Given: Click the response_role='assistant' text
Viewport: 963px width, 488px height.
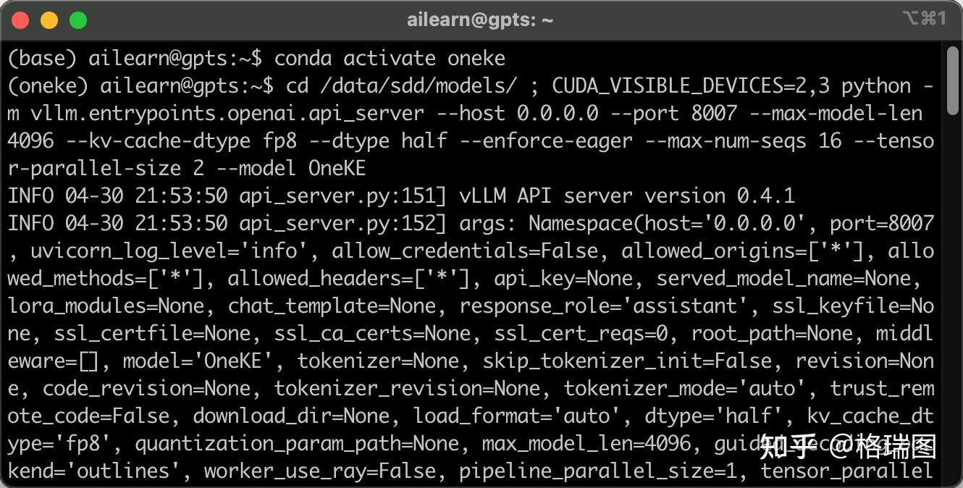Looking at the screenshot, I should coord(598,306).
